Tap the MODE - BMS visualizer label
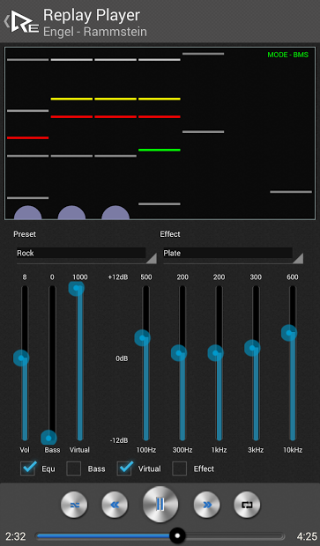320x546 pixels. 288,55
